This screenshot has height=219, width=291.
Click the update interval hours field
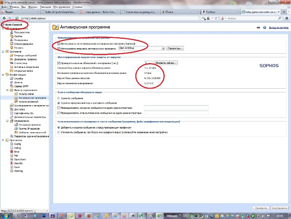point(148,63)
